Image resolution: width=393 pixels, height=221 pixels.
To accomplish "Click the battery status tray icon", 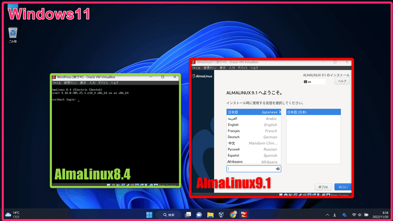I will point(366,215).
